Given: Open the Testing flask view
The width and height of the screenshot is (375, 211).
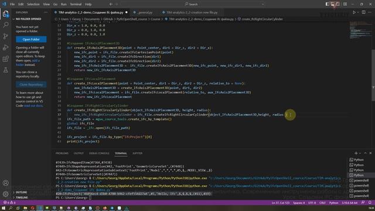Looking at the screenshot, I should 5,70.
